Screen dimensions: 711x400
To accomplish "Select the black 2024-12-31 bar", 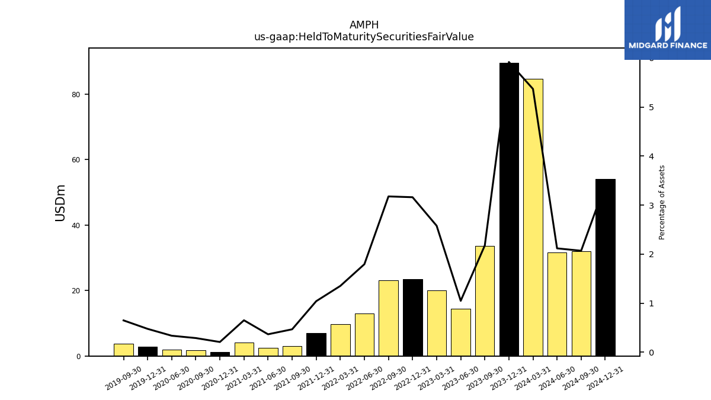I will point(605,267).
